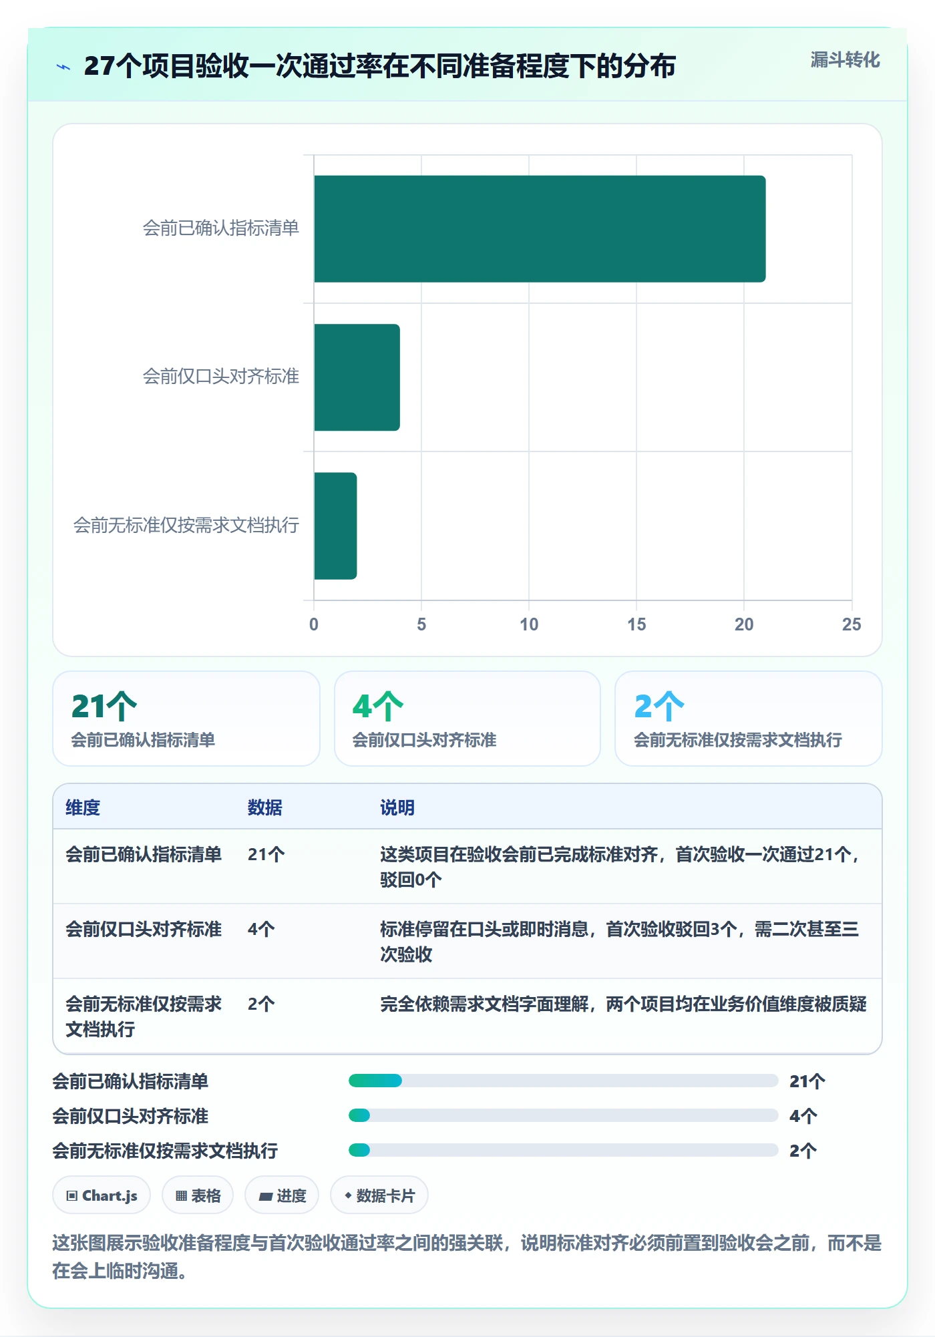Screen dimensions: 935x1337
Task: Click the 数据 table column header
Action: pyautogui.click(x=265, y=807)
